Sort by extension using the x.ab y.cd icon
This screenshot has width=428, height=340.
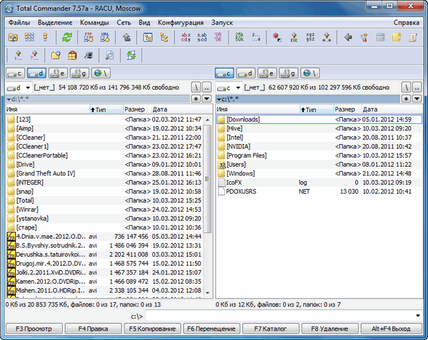click(x=201, y=37)
